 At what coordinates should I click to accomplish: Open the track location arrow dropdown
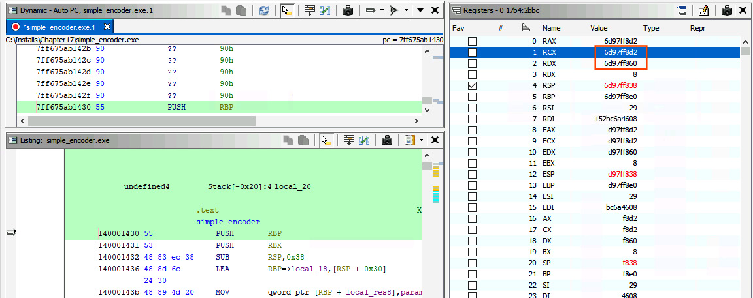381,10
